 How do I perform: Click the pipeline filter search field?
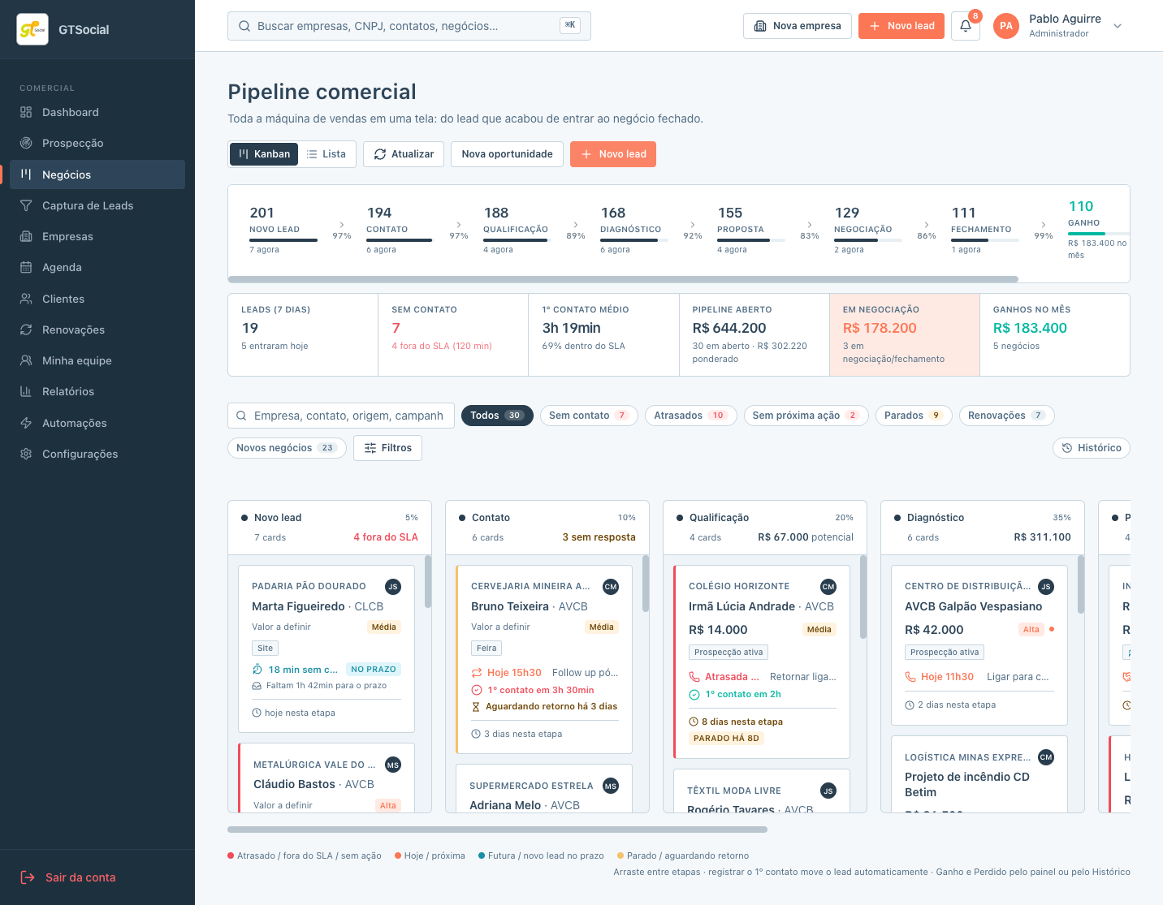pyautogui.click(x=340, y=416)
